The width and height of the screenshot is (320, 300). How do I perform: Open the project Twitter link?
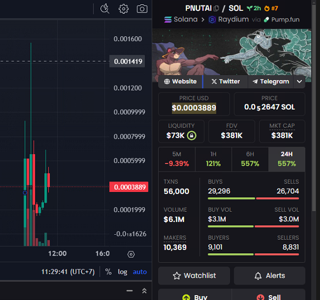[x=226, y=82]
